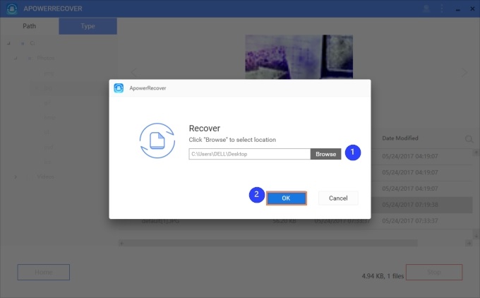This screenshot has width=480, height=298.
Task: Click the Stop button
Action: click(x=434, y=272)
